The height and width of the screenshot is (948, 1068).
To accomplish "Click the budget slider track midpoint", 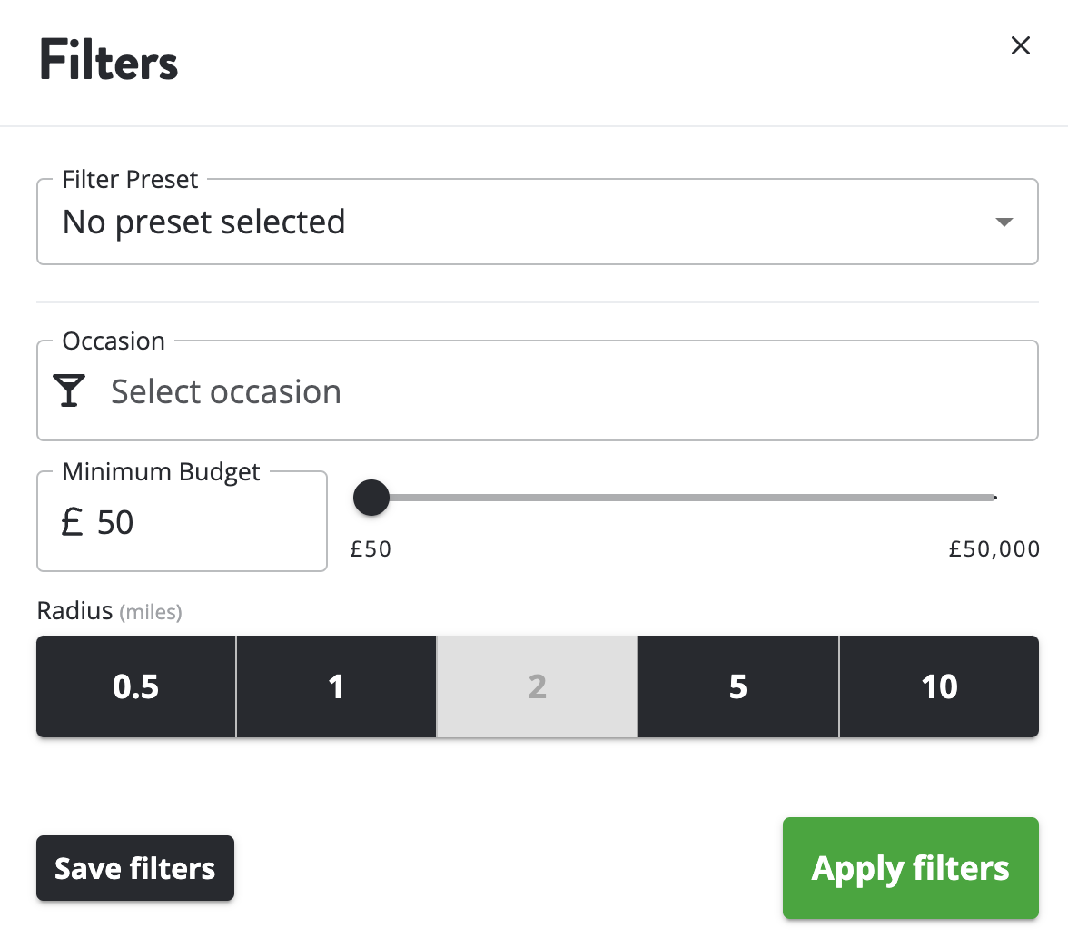I will coord(683,498).
